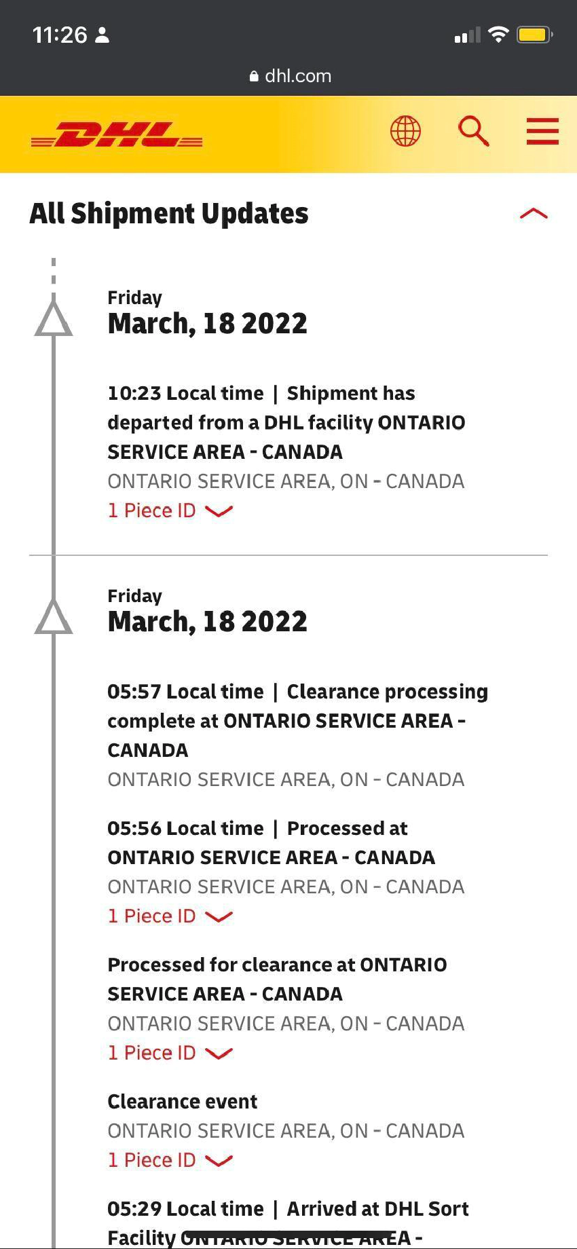Open the DHL globe language selector
The width and height of the screenshot is (577, 1249).
[x=405, y=131]
